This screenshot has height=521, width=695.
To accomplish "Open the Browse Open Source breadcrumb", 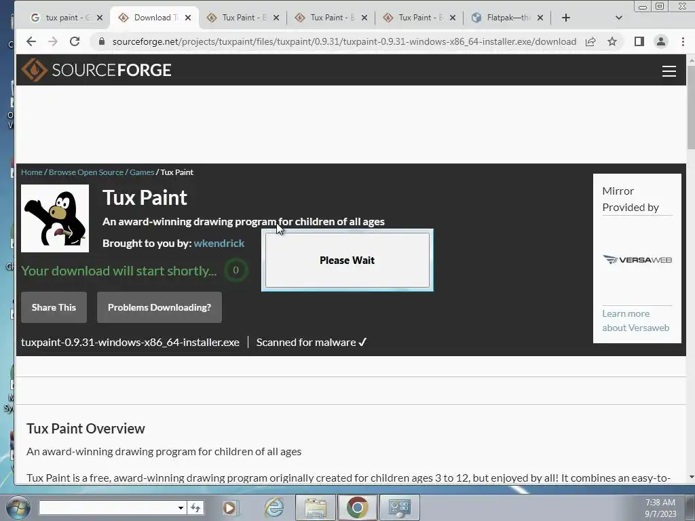I will (86, 172).
